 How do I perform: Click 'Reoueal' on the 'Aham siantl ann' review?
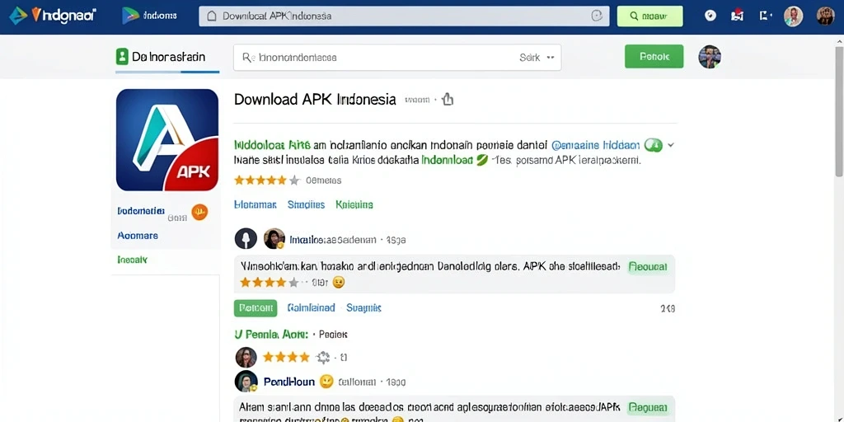648,407
